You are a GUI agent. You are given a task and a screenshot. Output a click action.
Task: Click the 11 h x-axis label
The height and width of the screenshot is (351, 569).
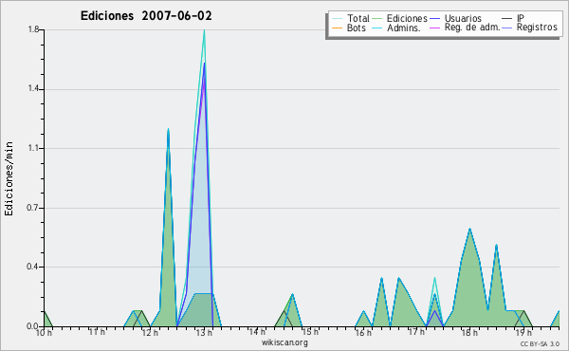(x=97, y=332)
